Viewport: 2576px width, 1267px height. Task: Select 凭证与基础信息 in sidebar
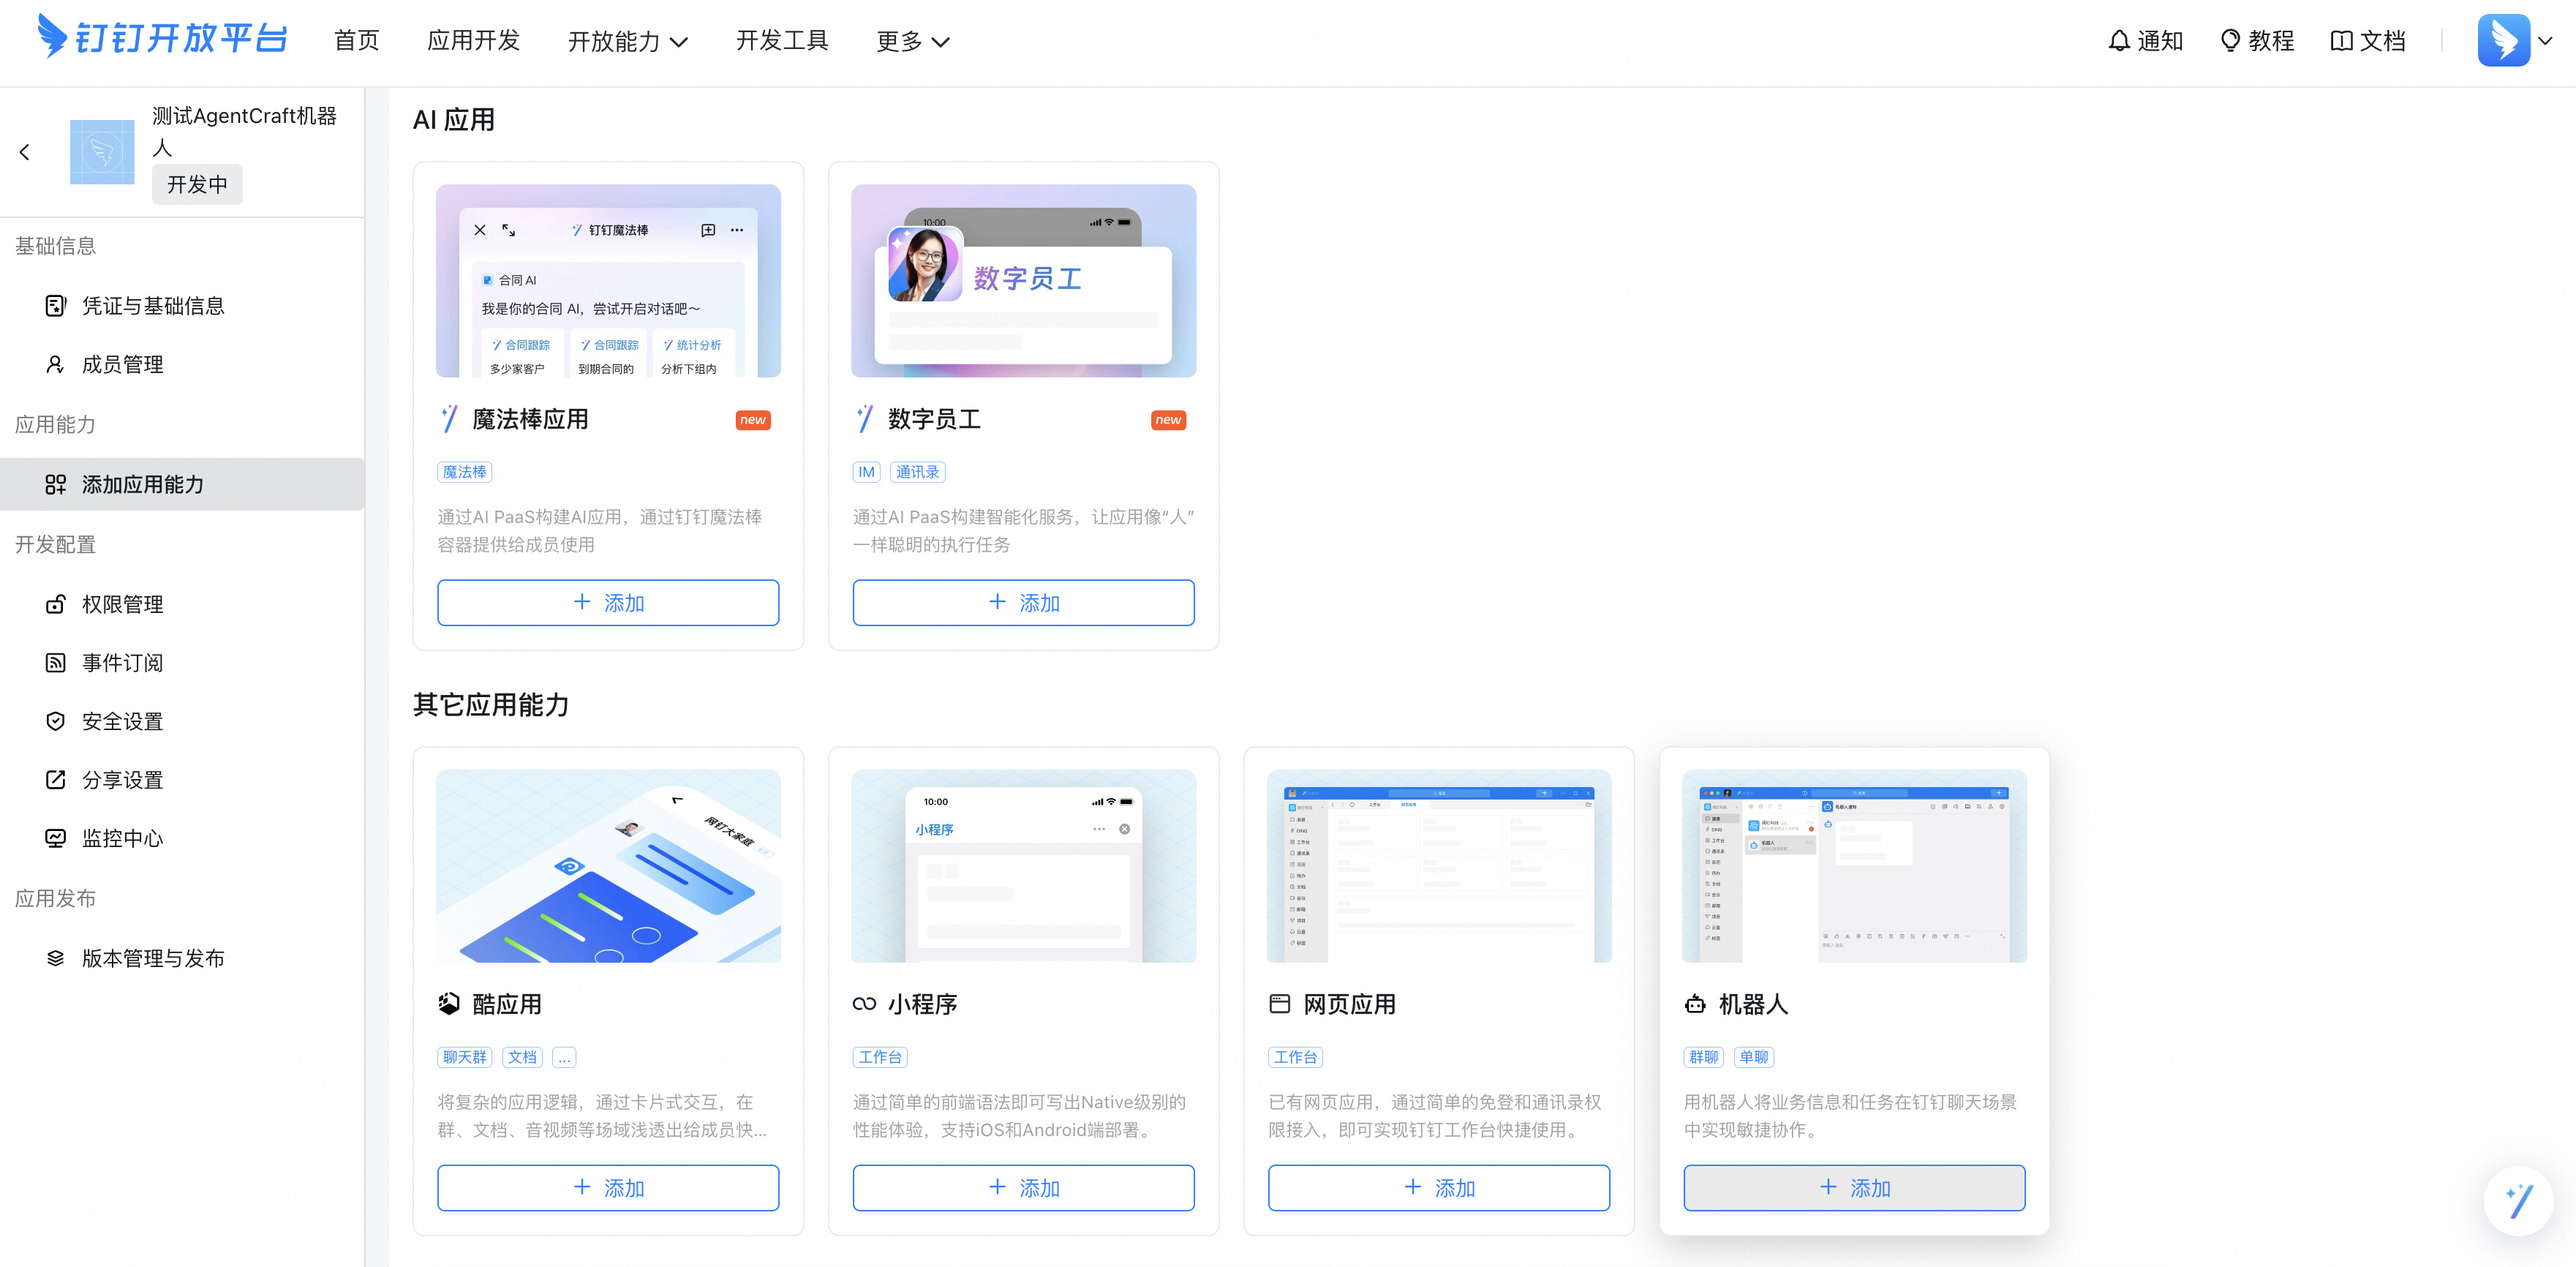click(x=182, y=306)
